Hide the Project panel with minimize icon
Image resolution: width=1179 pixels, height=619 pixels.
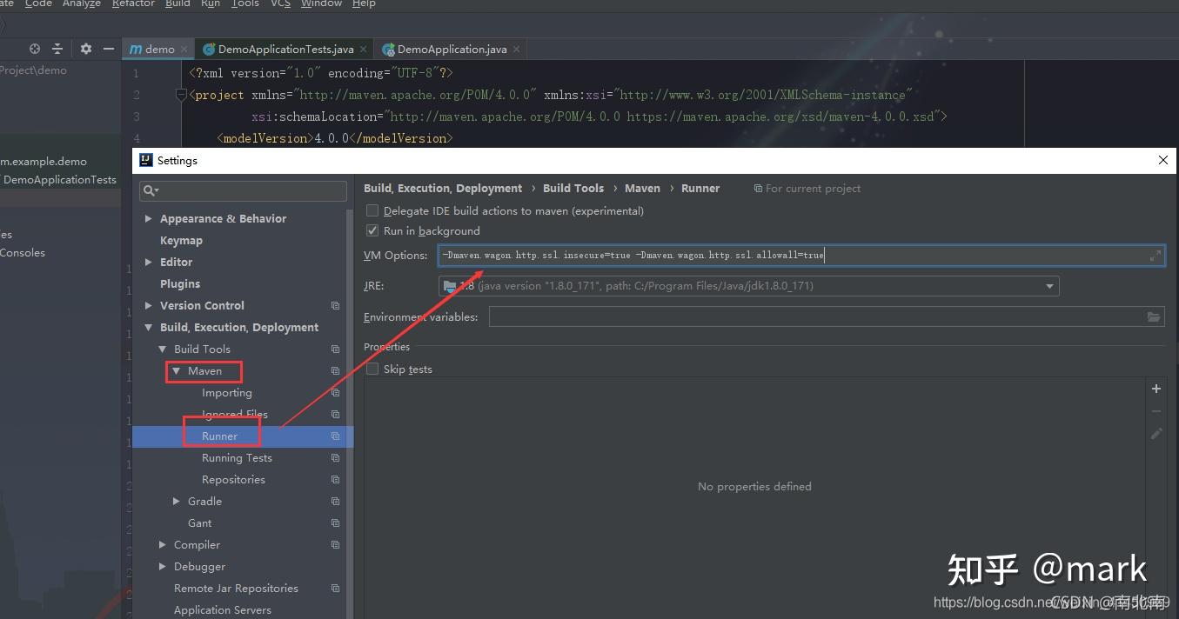click(108, 49)
